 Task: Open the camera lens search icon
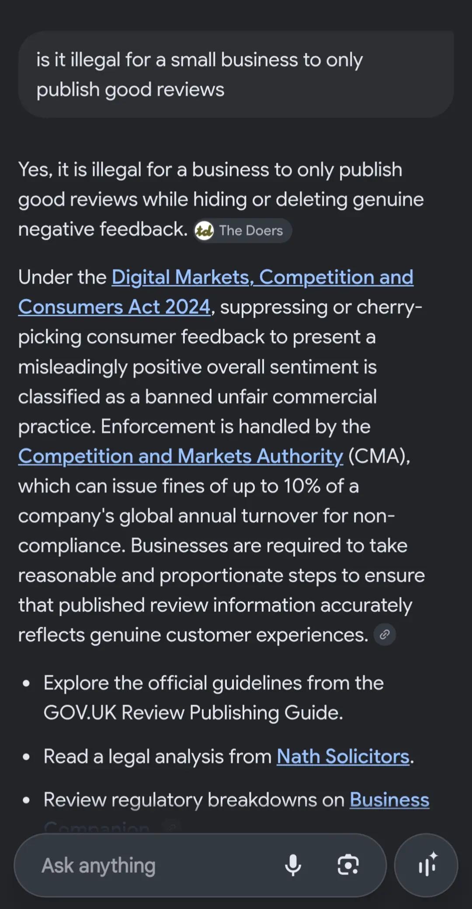348,865
